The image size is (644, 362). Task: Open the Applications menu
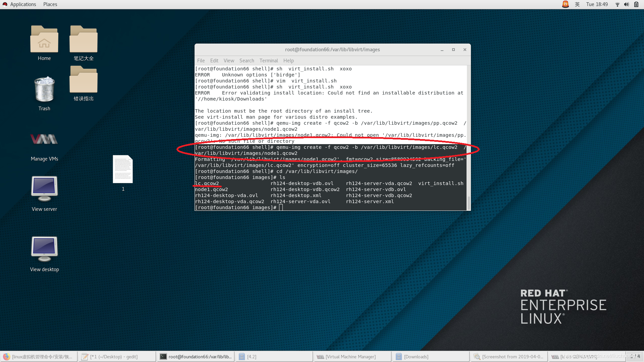click(x=23, y=4)
